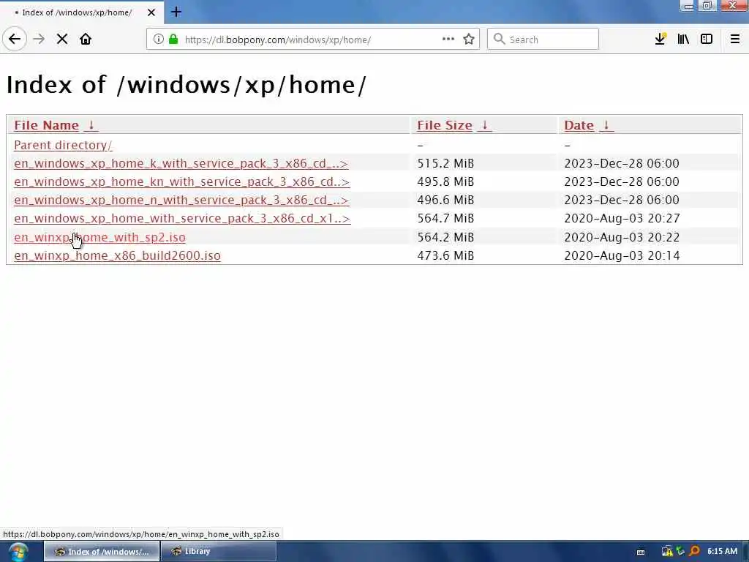Switch to Index of /windows/ taskbar button

102,552
